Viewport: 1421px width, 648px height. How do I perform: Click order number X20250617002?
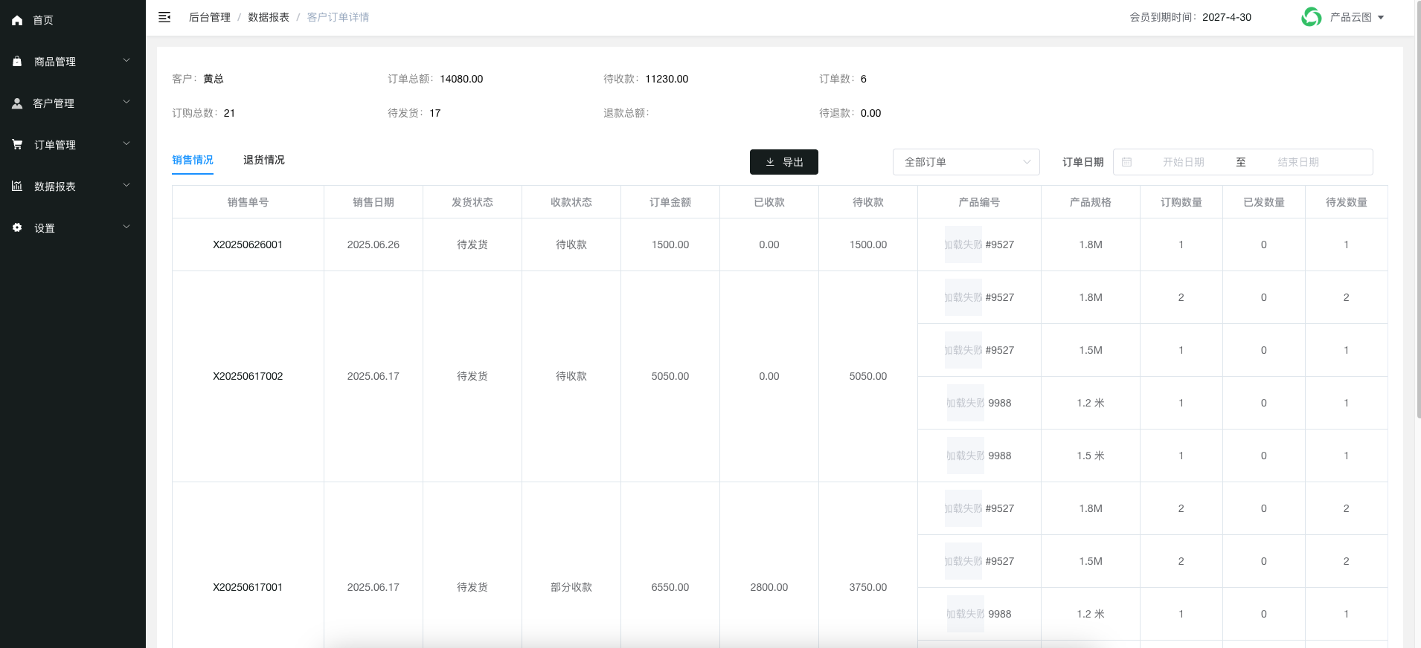click(x=248, y=376)
